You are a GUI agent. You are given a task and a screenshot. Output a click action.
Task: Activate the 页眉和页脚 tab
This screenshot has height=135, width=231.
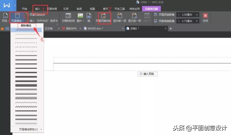[151, 9]
